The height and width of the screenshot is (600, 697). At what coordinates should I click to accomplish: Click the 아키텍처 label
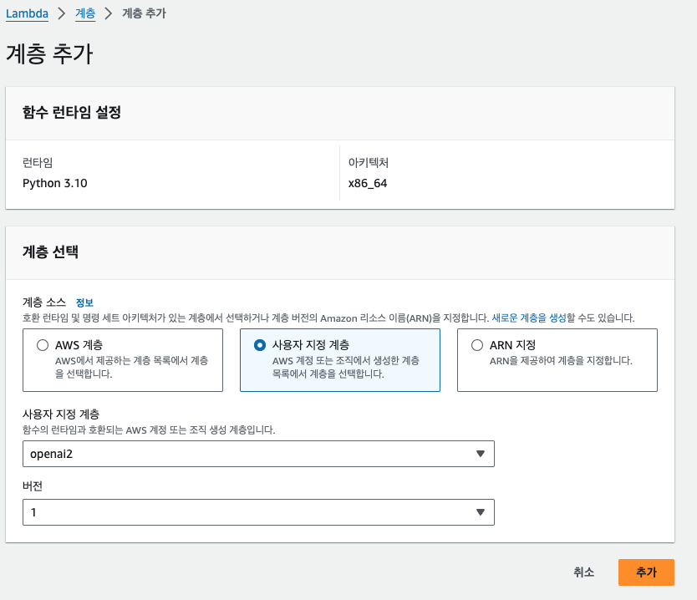point(368,163)
